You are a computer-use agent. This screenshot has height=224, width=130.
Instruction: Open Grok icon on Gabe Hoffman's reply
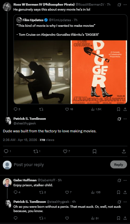[119, 180]
